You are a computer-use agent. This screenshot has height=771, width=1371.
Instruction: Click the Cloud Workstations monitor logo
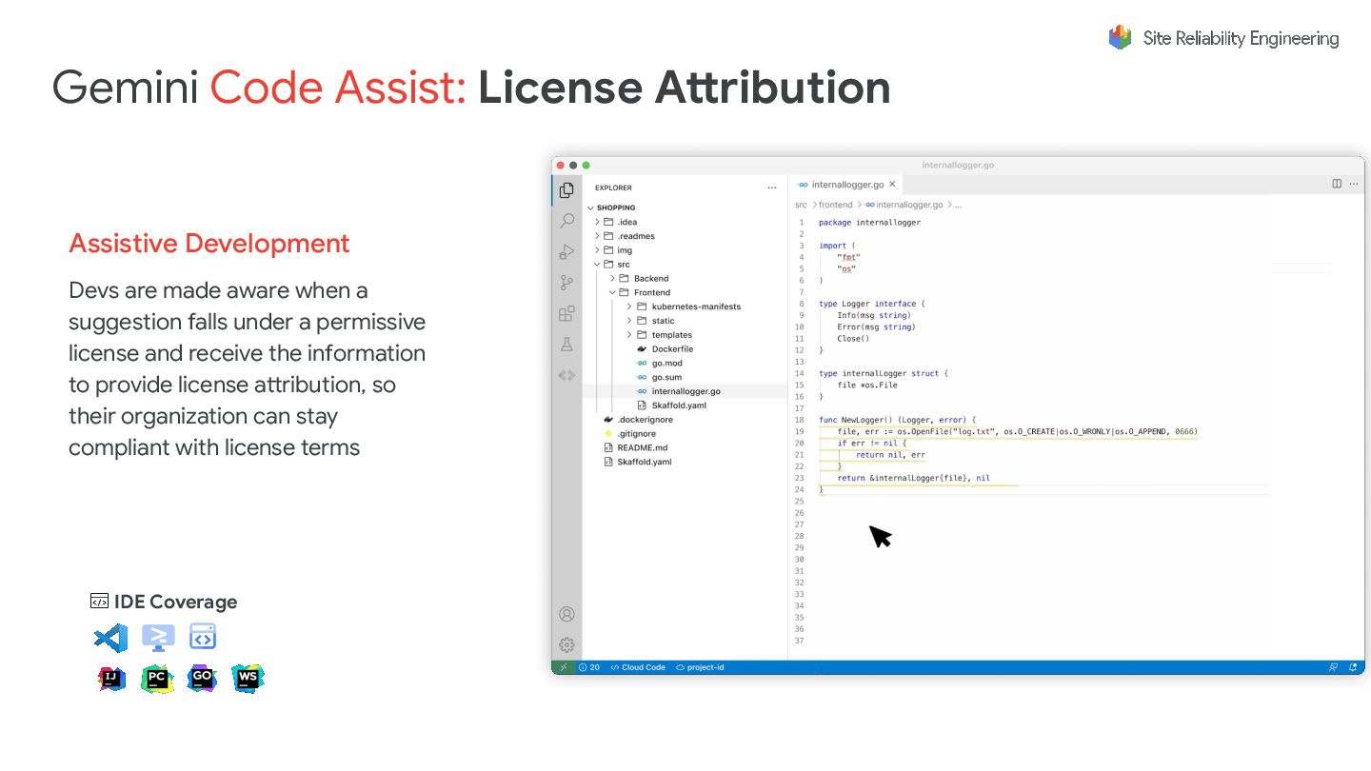pos(158,638)
